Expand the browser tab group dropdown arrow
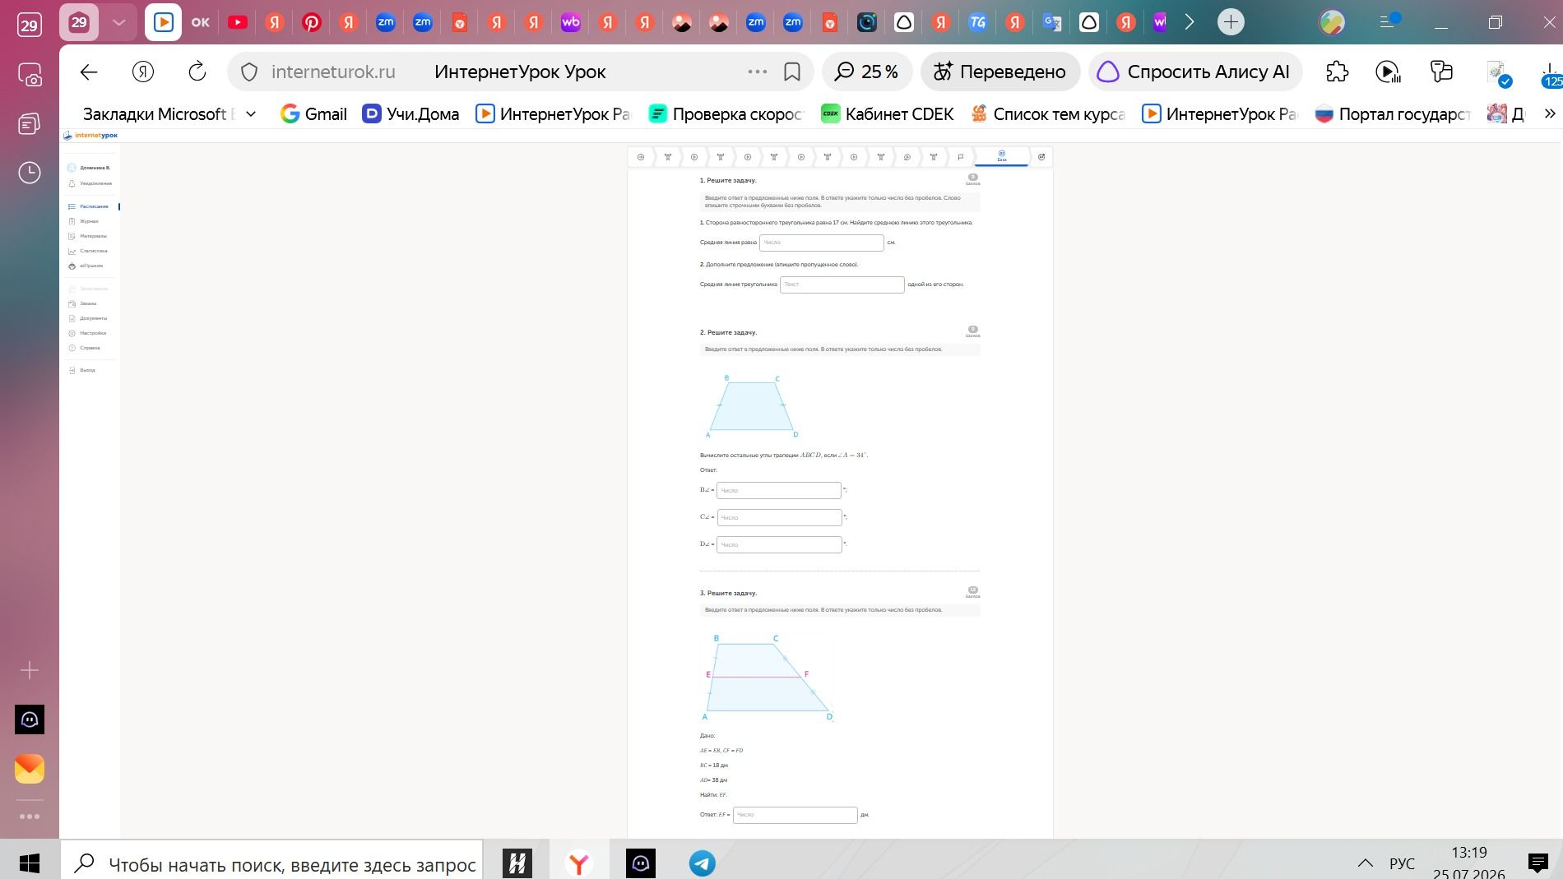Viewport: 1563px width, 879px height. pyautogui.click(x=118, y=22)
